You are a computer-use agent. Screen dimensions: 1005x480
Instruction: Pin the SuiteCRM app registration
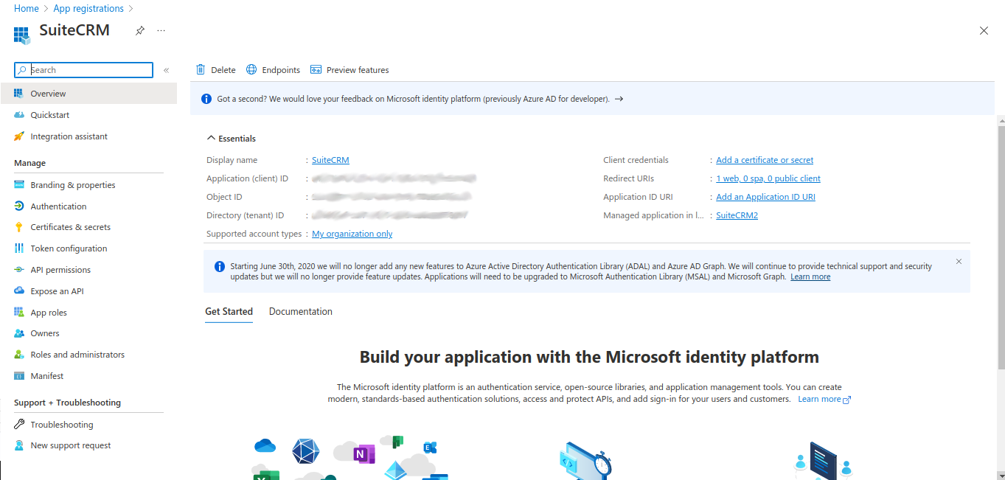(x=139, y=30)
